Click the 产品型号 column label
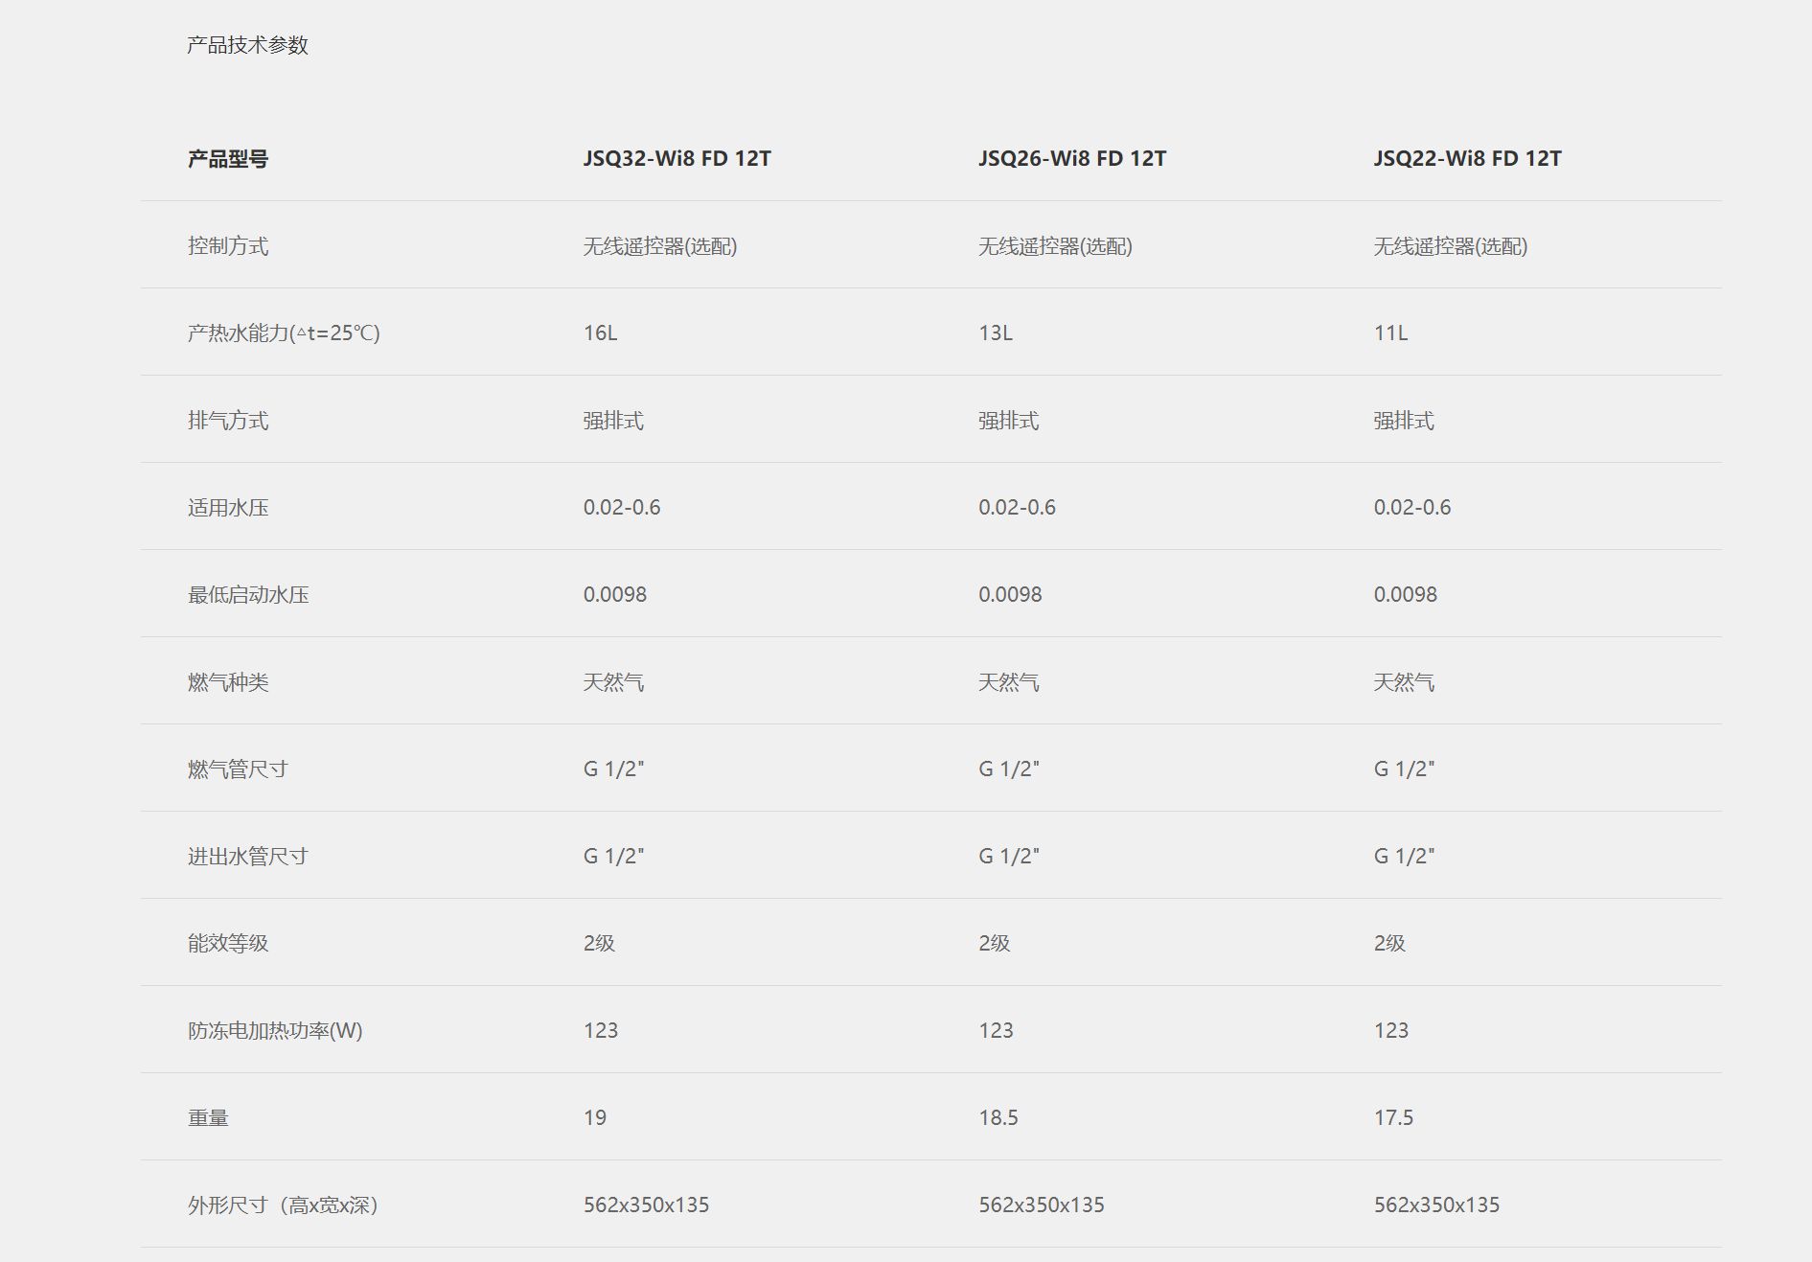Image resolution: width=1812 pixels, height=1262 pixels. [x=228, y=159]
